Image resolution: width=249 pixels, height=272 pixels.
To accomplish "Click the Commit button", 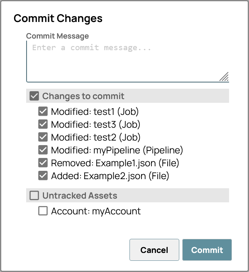I will (x=207, y=250).
